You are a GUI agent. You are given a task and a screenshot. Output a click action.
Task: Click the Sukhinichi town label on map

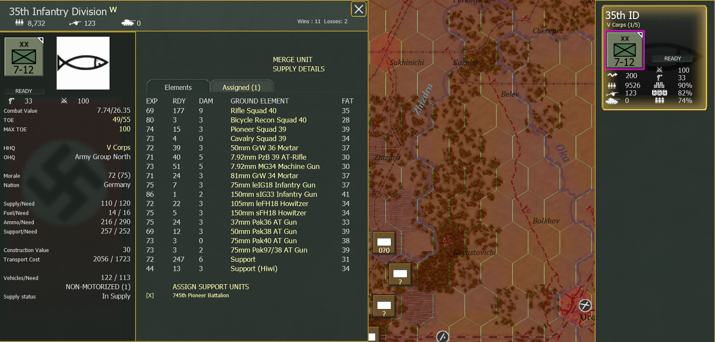tap(407, 62)
